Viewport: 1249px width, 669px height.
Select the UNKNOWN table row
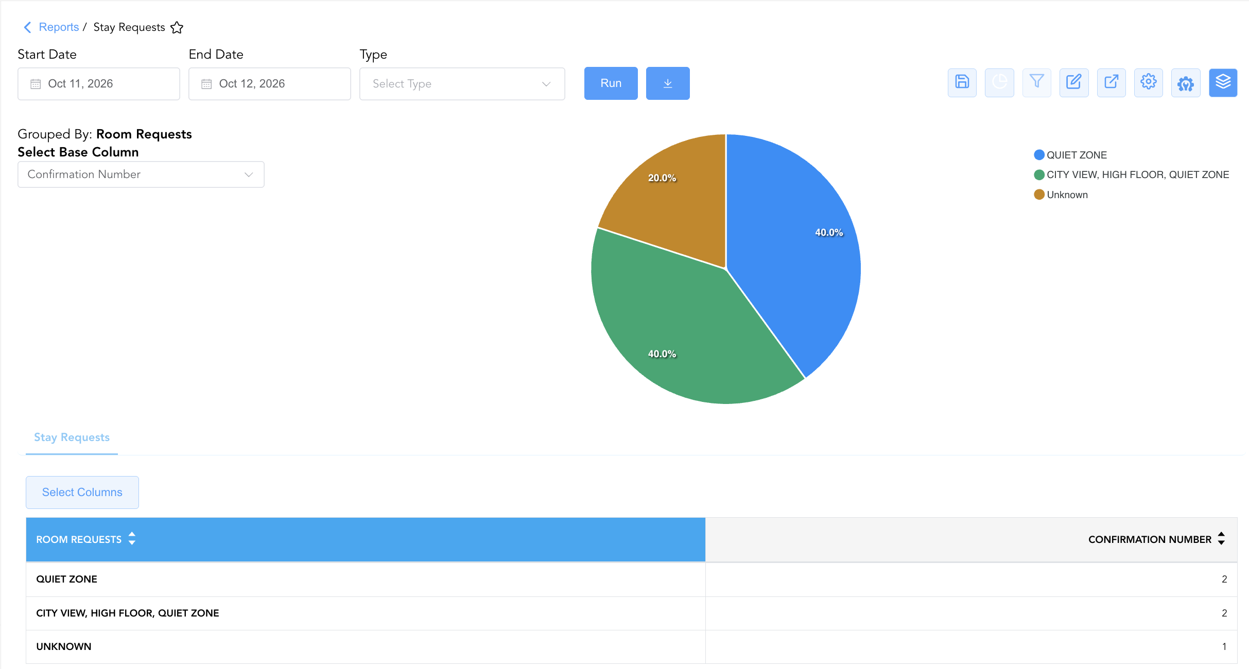631,647
